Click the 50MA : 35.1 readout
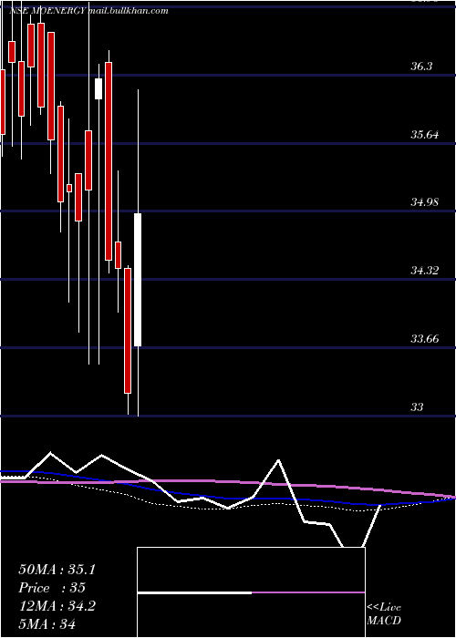Viewport: 456px width, 638px height. (x=57, y=570)
